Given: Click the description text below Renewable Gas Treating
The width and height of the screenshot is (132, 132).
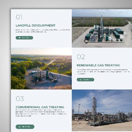Looking at the screenshot, I should coord(103,72).
